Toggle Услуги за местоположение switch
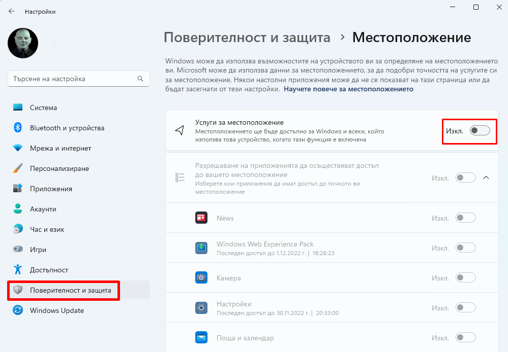Viewport: 508px width, 352px height. [480, 130]
